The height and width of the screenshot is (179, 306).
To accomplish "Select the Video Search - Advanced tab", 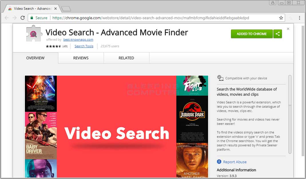I will click(32, 9).
